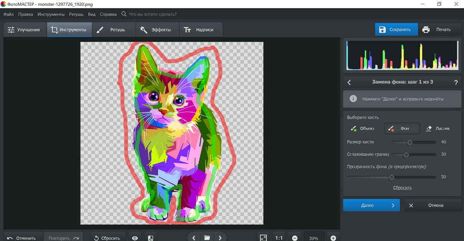
Task: Click the Сбросить link in panel
Action: pos(402,188)
